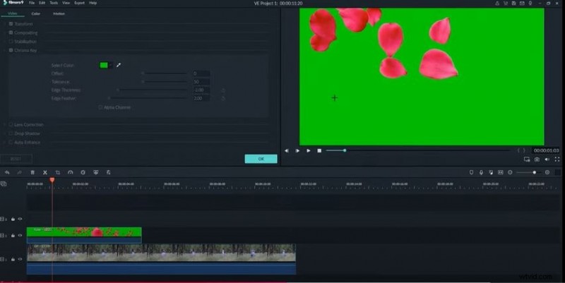Image resolution: width=565 pixels, height=283 pixels.
Task: Pick key color with the eyedropper
Action: (119, 65)
